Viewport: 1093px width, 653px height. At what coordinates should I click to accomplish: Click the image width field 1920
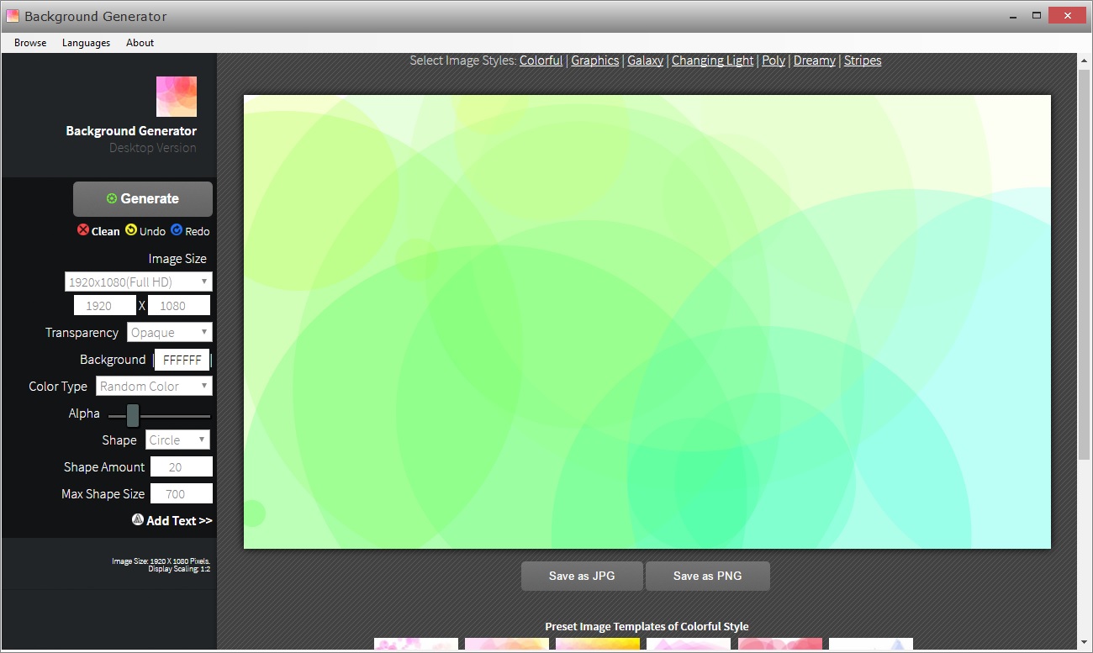click(x=105, y=305)
